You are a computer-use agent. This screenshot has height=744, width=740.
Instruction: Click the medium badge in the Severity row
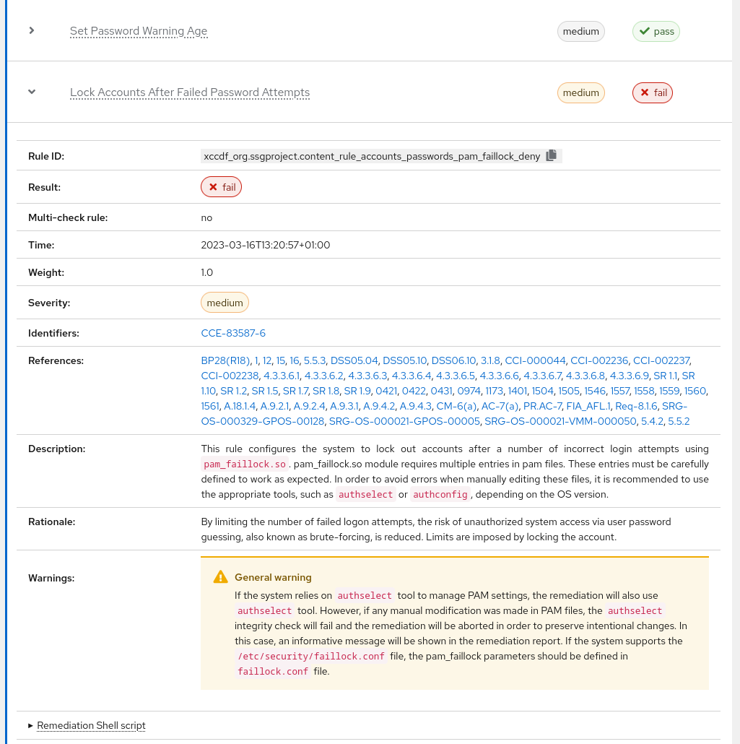tap(225, 303)
